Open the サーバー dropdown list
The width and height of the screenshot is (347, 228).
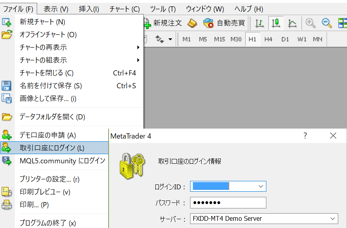click(333, 219)
